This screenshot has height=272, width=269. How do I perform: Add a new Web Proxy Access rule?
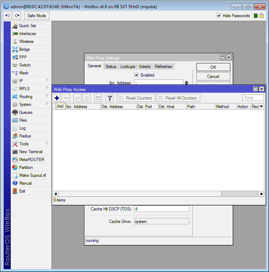pos(57,98)
